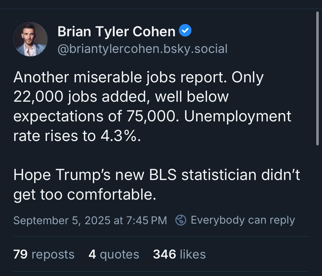This screenshot has height=276, width=322.
Task: View the 4 quotes list
Action: [114, 254]
